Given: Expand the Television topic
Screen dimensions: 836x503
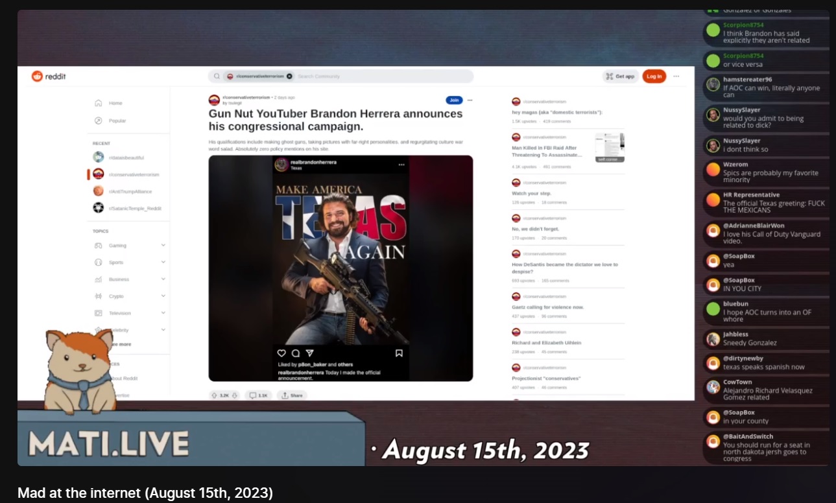Looking at the screenshot, I should point(163,313).
